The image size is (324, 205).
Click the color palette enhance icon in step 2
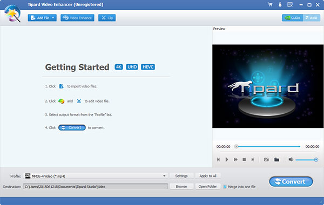pos(61,101)
